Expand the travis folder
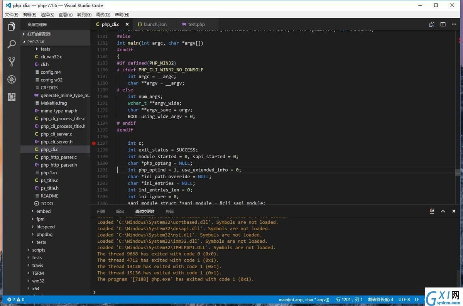This screenshot has height=306, width=463. [x=55, y=265]
